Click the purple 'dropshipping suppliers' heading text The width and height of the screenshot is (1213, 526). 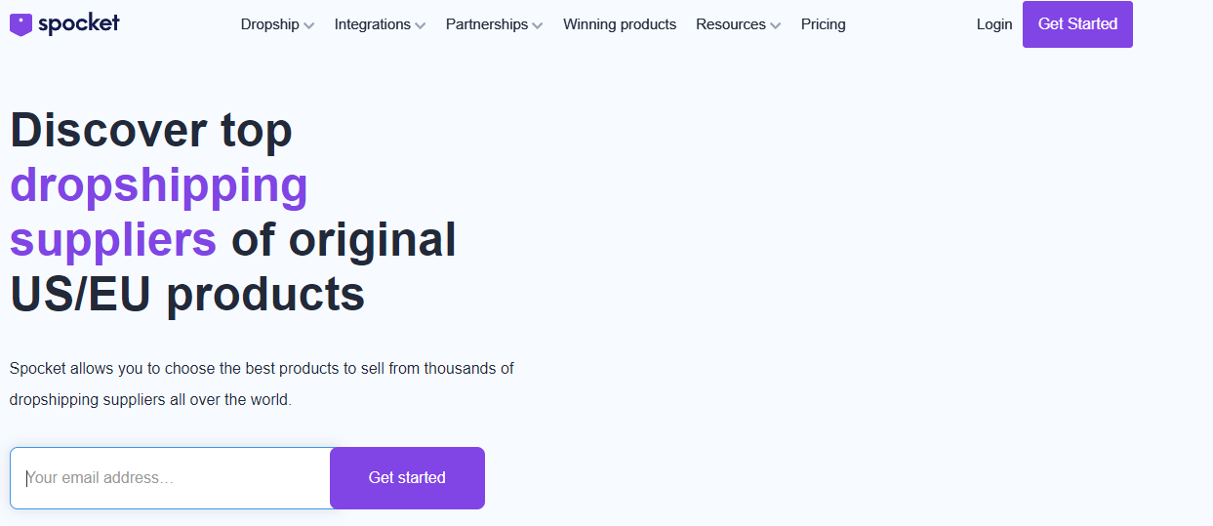[159, 212]
